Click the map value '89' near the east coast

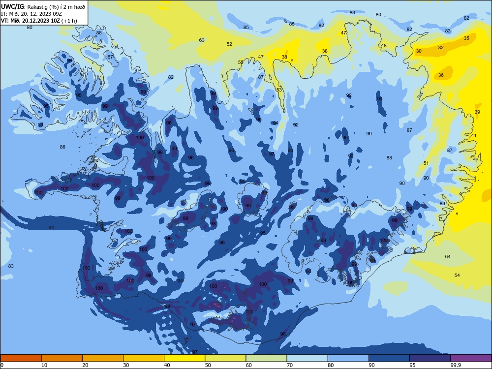coord(442,204)
